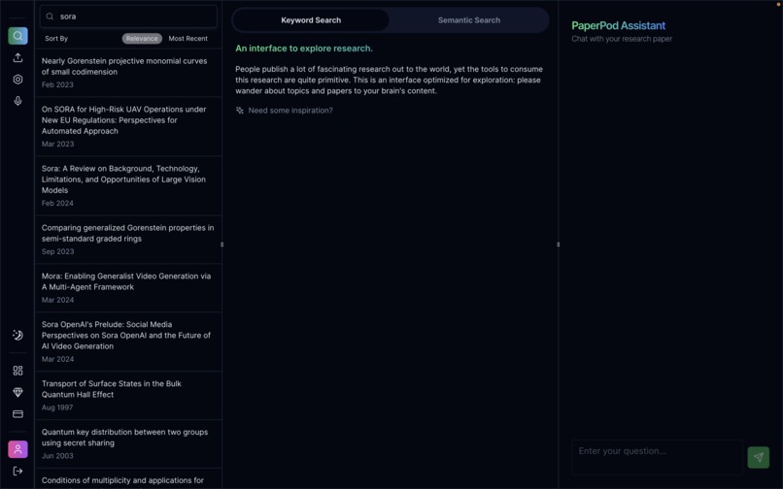
Task: Click the left panel resize handle
Action: [x=221, y=244]
